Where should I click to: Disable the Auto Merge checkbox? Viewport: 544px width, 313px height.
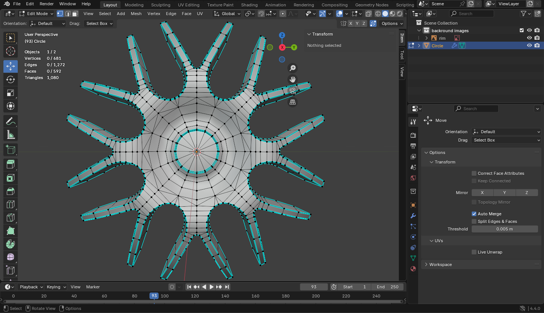tap(474, 214)
